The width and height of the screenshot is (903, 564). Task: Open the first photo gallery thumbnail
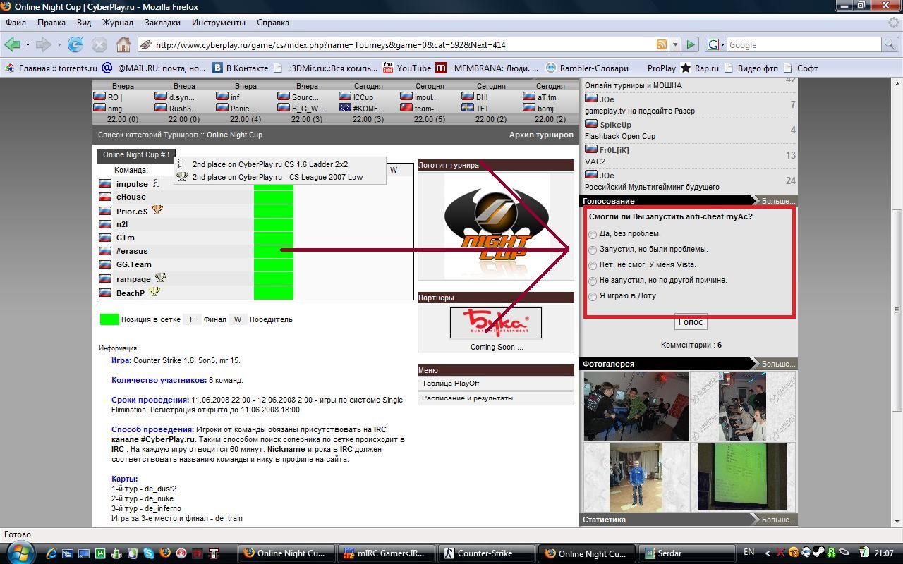636,406
